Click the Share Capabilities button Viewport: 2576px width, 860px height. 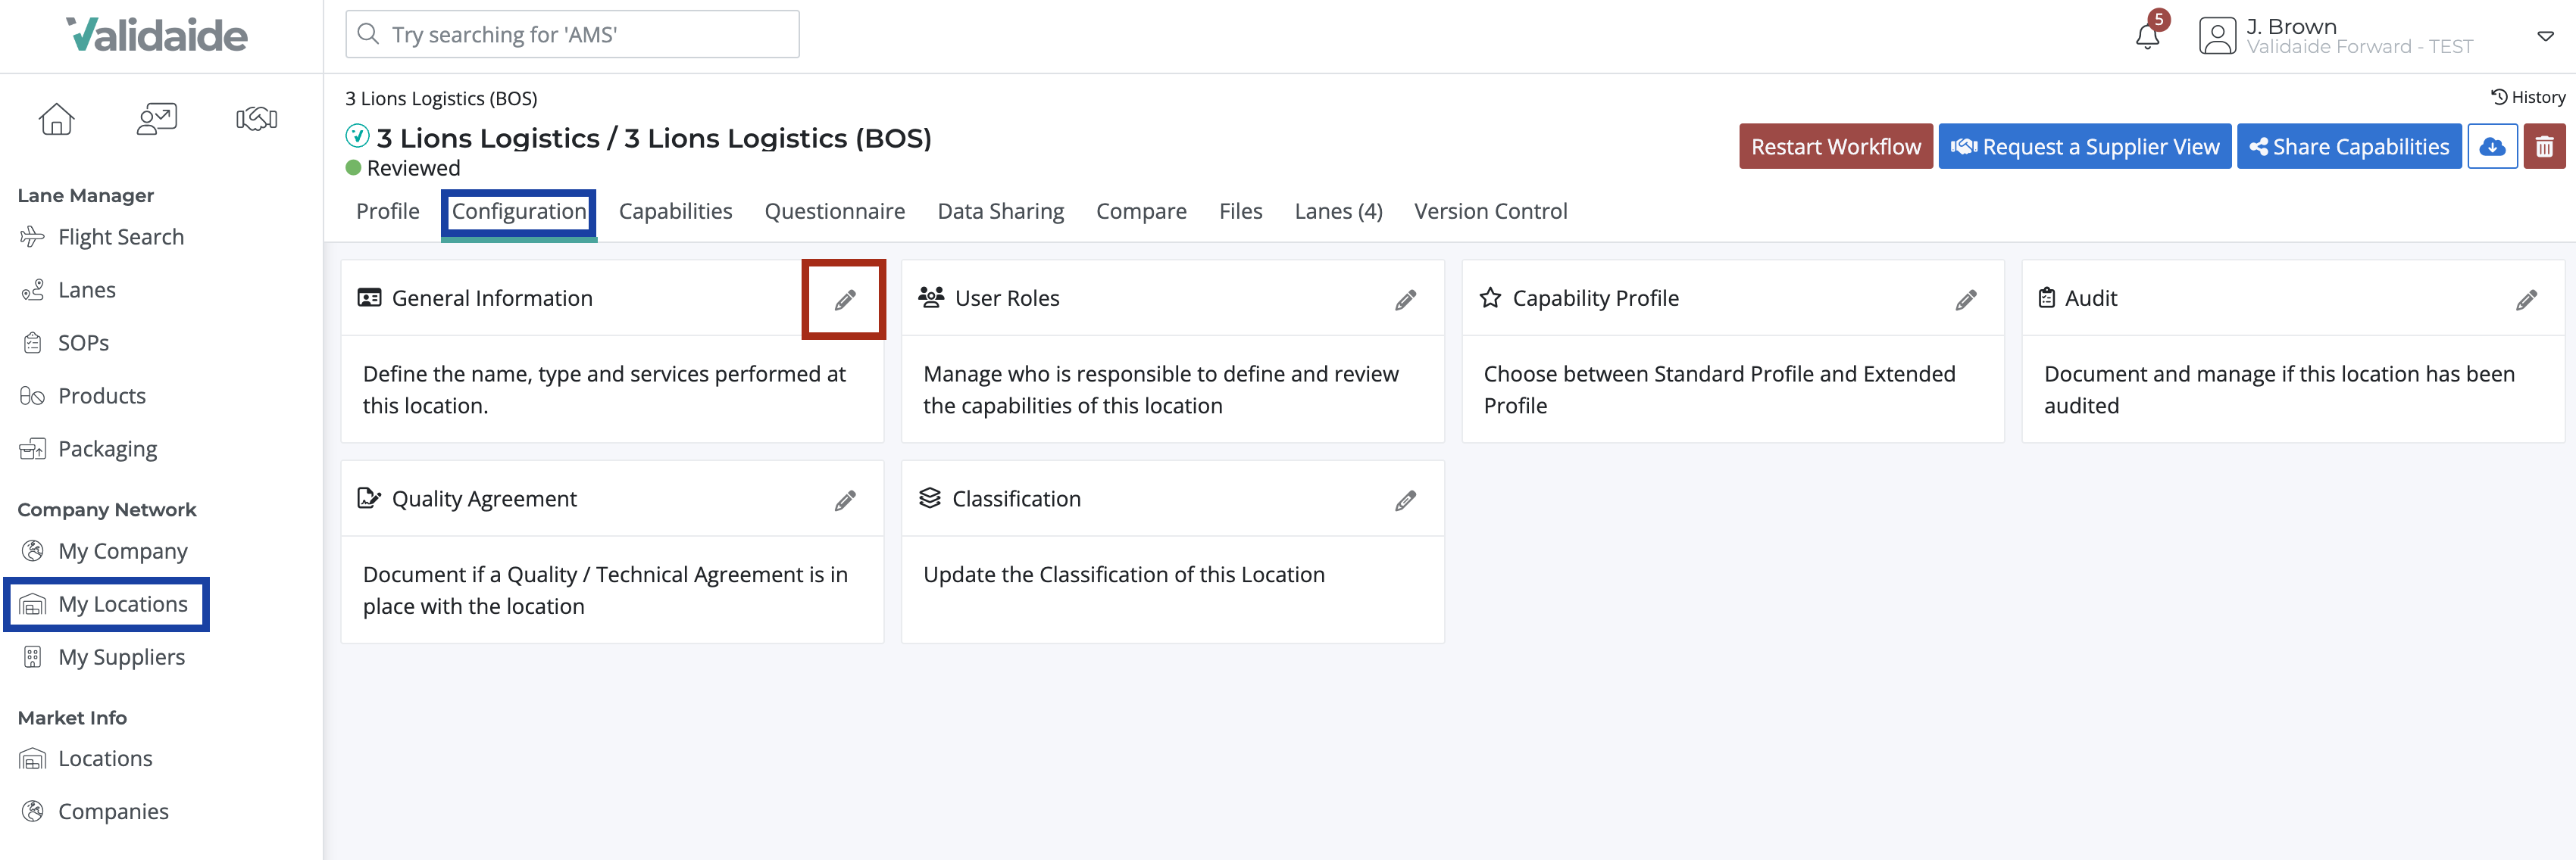pyautogui.click(x=2349, y=147)
